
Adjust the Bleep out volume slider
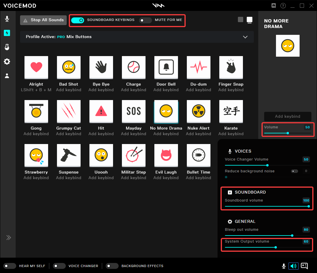pos(267,236)
